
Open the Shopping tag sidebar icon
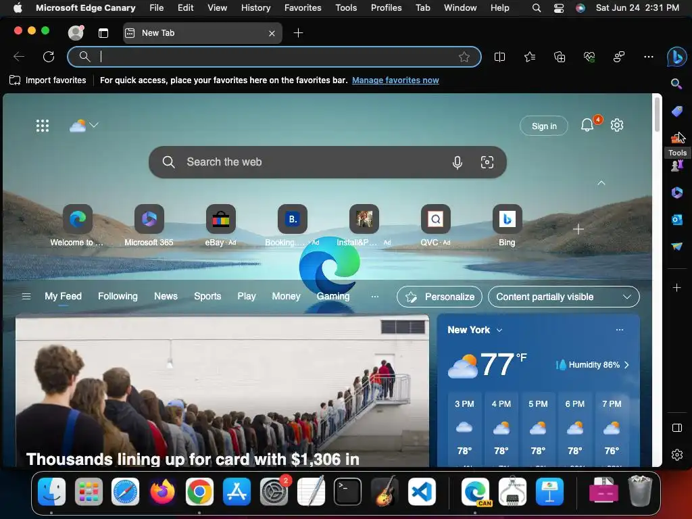676,112
